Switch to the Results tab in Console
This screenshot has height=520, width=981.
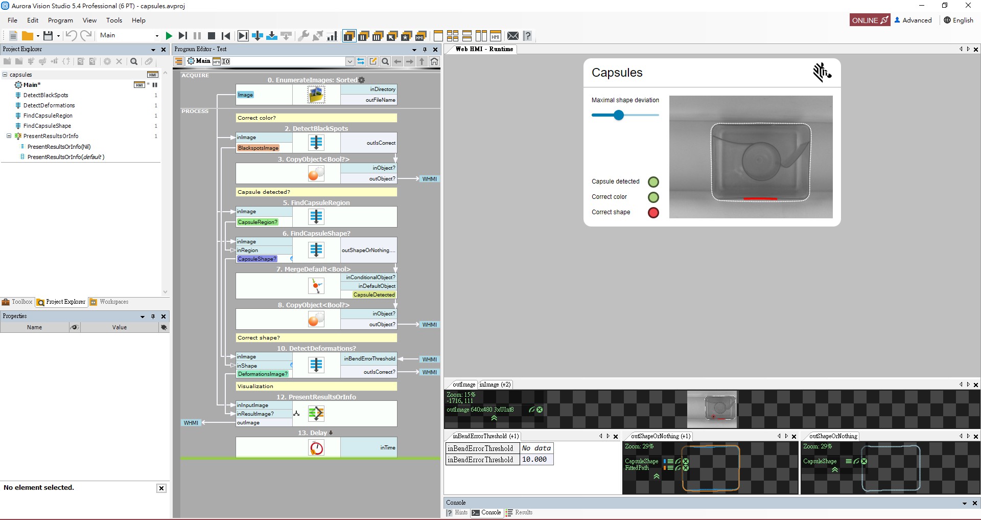click(x=519, y=512)
